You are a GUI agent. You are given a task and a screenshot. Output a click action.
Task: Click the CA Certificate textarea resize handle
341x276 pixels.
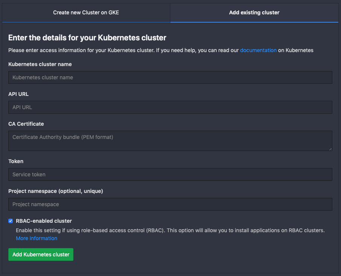point(330,149)
